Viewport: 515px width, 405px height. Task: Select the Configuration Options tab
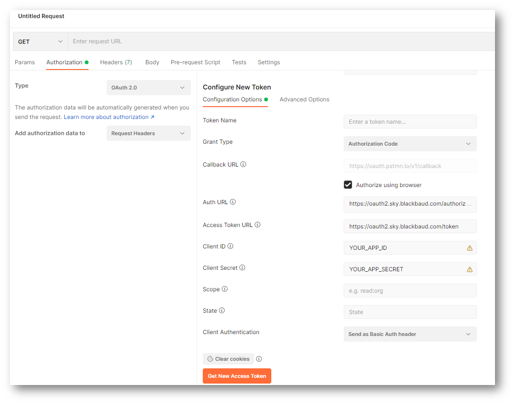235,99
